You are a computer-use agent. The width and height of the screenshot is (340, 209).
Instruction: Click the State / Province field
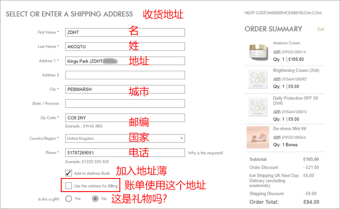[x=125, y=103]
